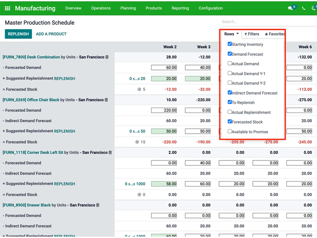Uncheck the Forecasted Stock checkbox
This screenshot has width=317, height=238.
tap(230, 121)
